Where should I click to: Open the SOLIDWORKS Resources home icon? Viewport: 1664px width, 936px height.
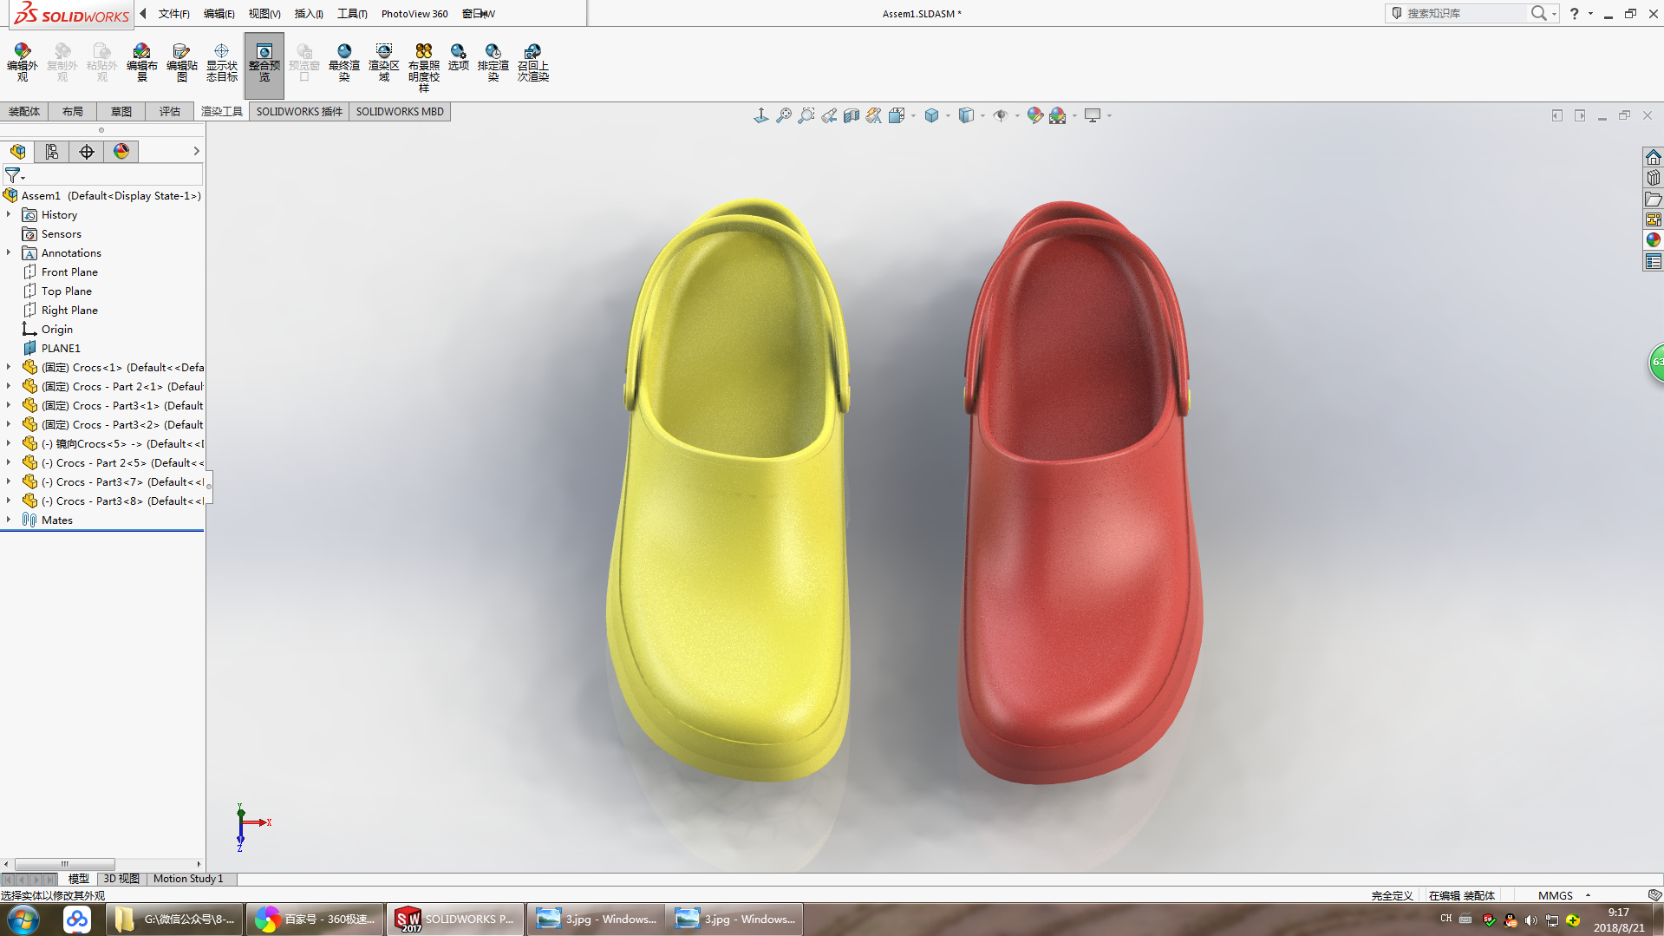tap(1654, 157)
